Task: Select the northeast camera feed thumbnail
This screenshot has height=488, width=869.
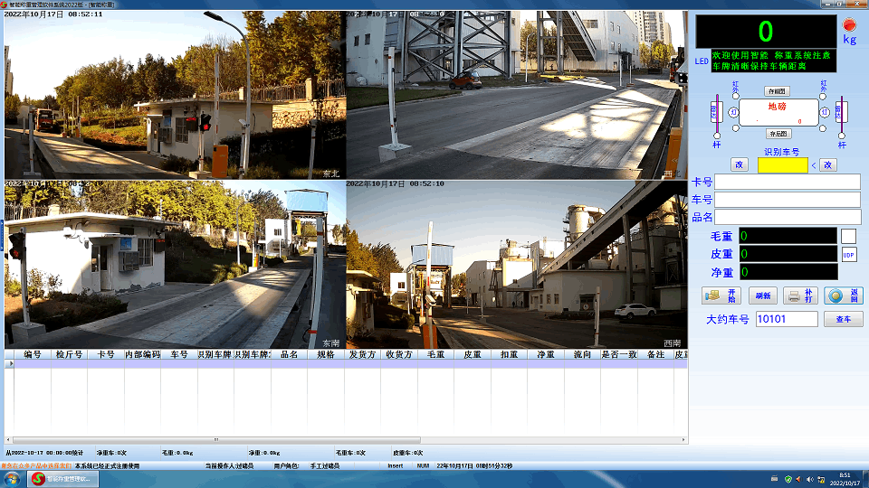Action: (x=175, y=95)
